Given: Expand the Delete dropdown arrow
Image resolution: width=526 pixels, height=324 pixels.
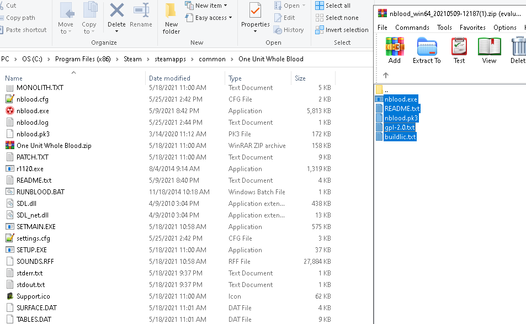Looking at the screenshot, I should pos(117,31).
